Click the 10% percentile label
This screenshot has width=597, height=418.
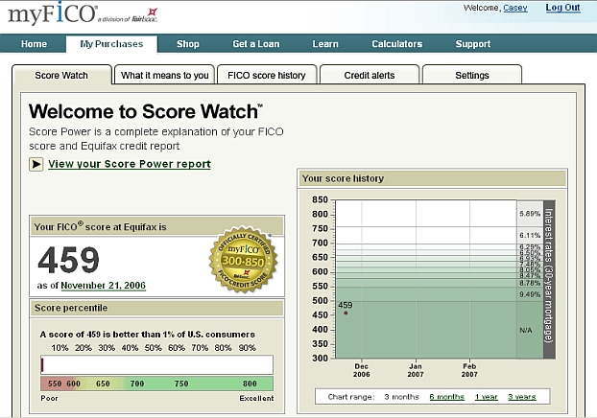[60, 348]
